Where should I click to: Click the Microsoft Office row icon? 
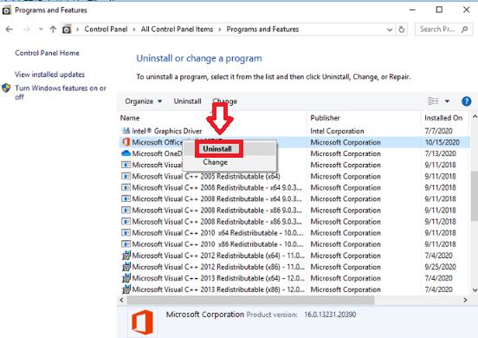pyautogui.click(x=126, y=142)
